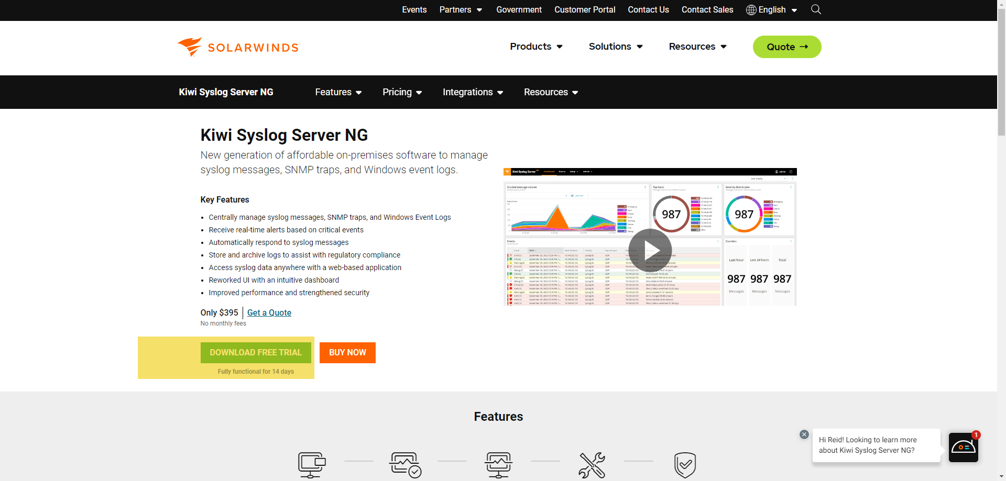Open the Contact Sales link

point(707,10)
